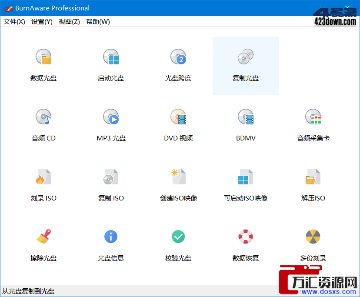Select the 擦除光盘 erase disc brush icon
This screenshot has height=297, width=360.
43,237
